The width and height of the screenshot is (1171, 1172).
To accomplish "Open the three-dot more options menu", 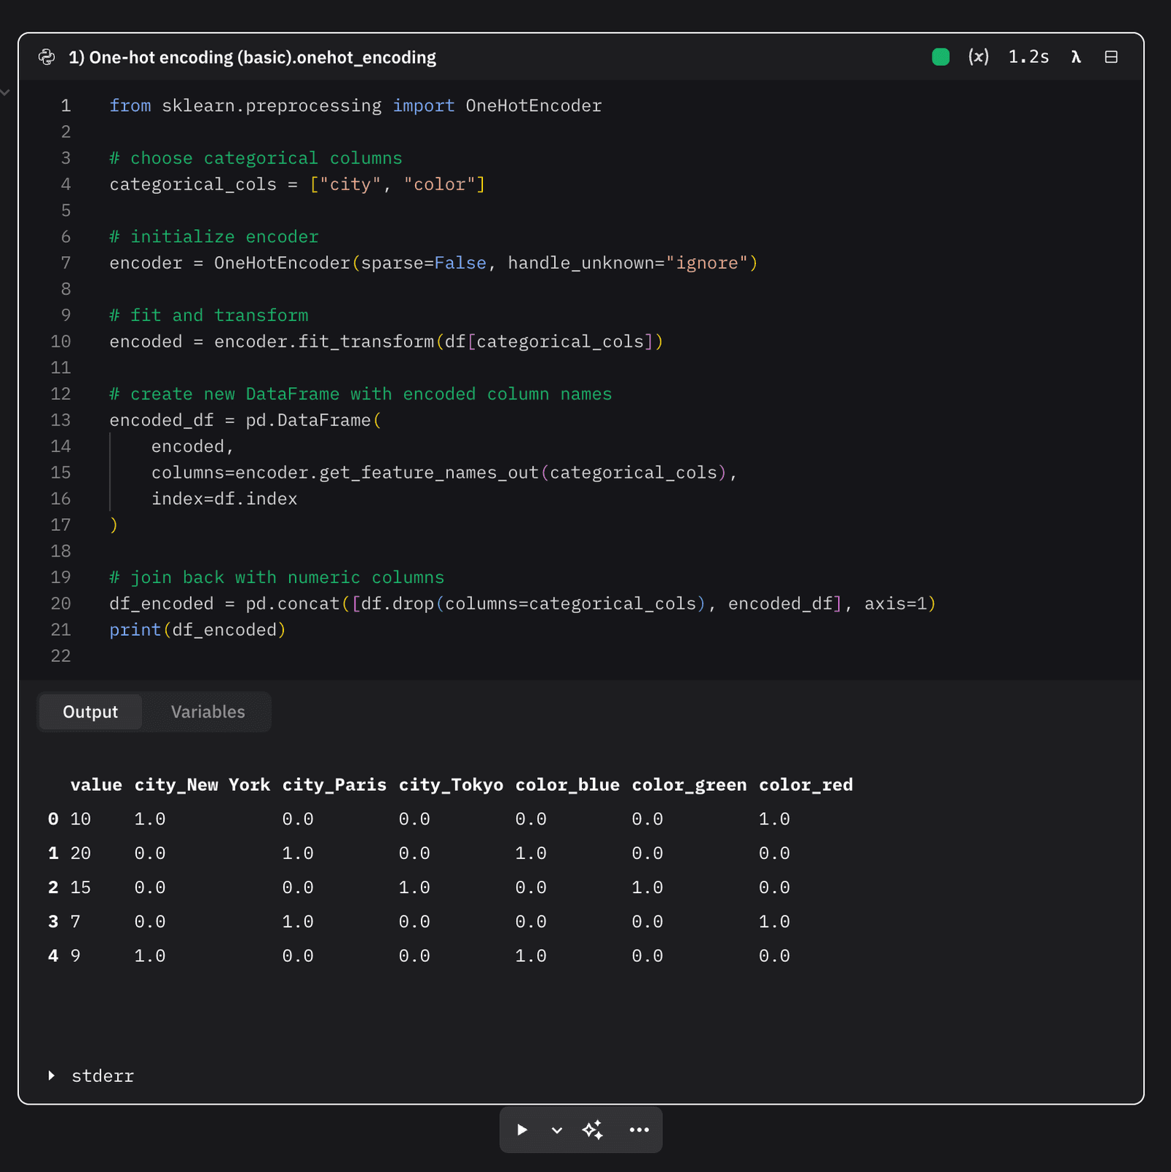I will tap(639, 1130).
